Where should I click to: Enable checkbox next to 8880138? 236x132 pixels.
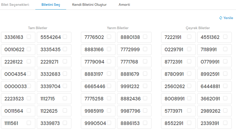(x=145, y=37)
